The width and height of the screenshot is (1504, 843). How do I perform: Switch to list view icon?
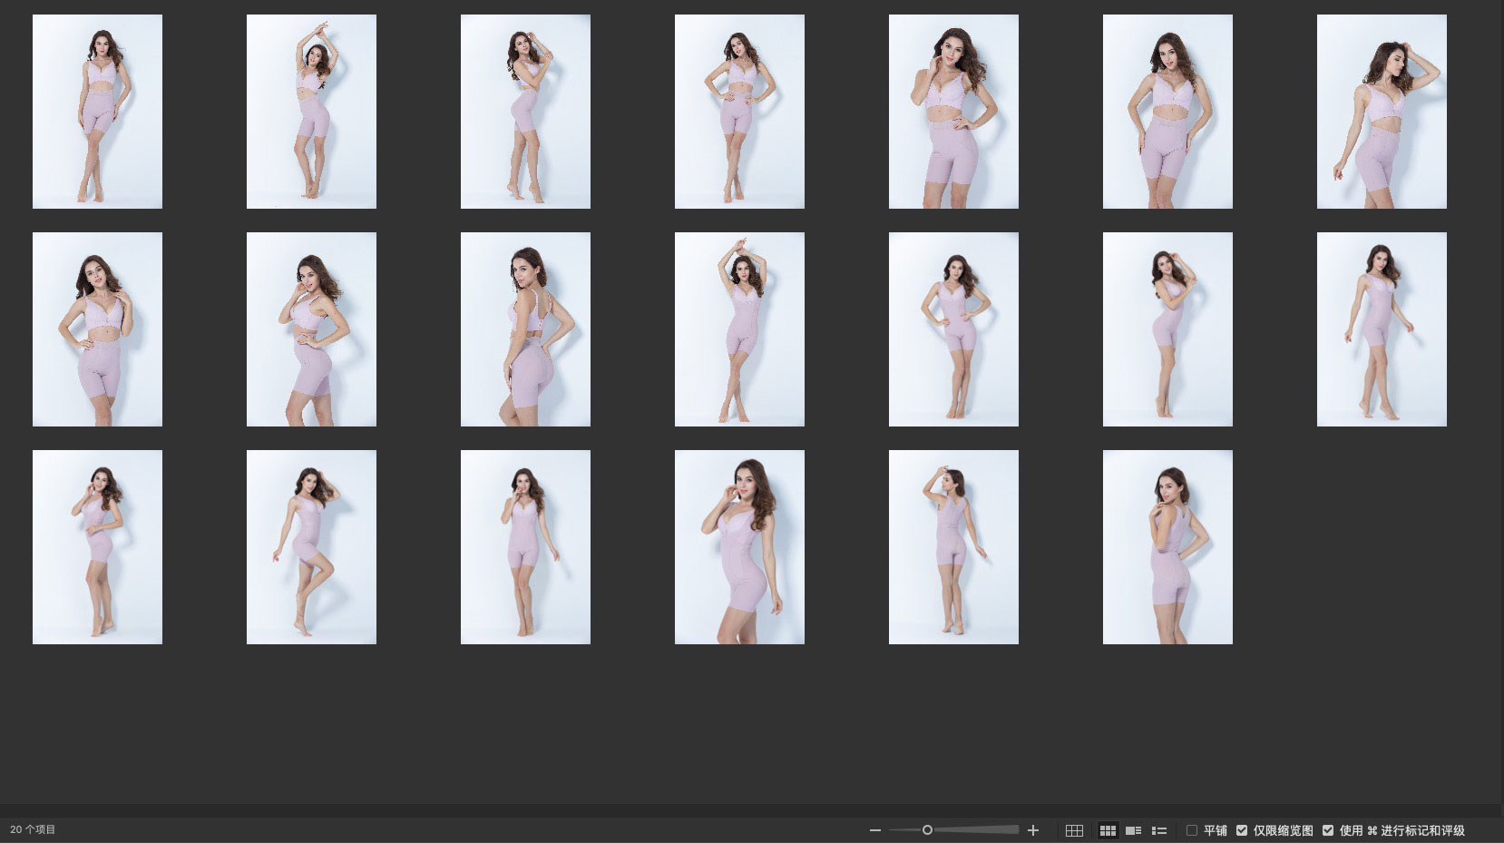click(1158, 830)
